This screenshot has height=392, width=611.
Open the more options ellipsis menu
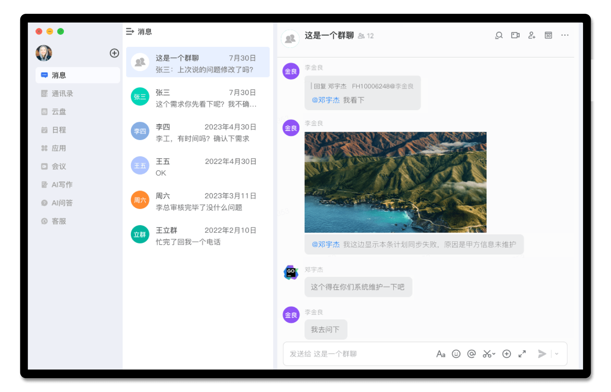pyautogui.click(x=565, y=35)
